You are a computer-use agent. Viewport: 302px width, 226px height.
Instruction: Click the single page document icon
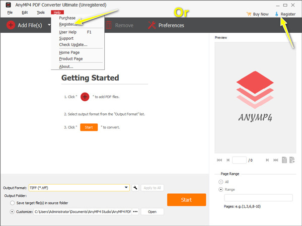[x=284, y=160]
